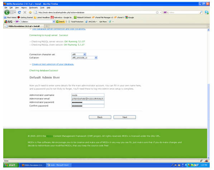
Task: Click the AVG logo in toolbar
Action: pos(9,22)
